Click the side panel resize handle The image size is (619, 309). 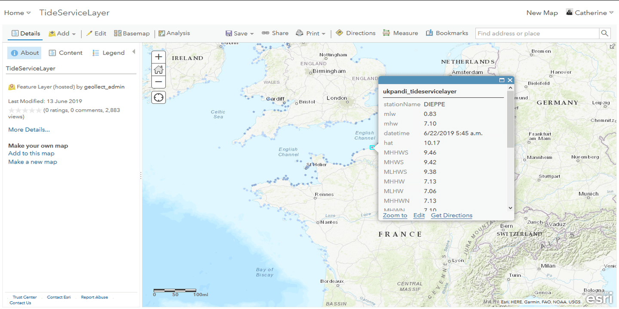141,176
